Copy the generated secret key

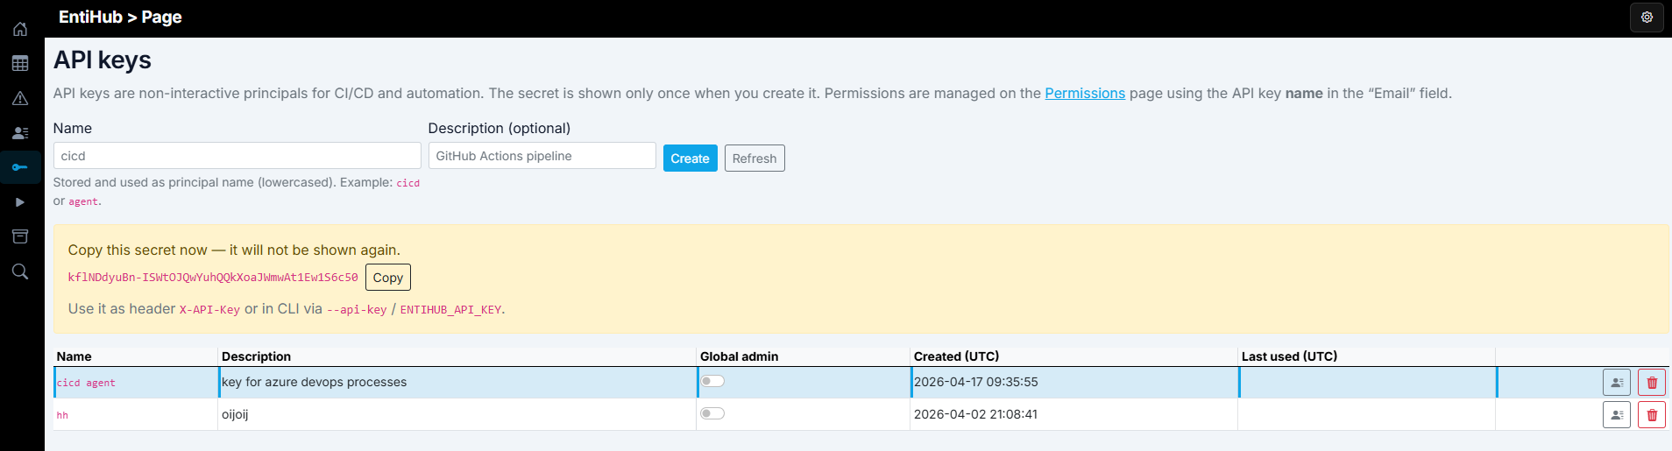point(388,278)
